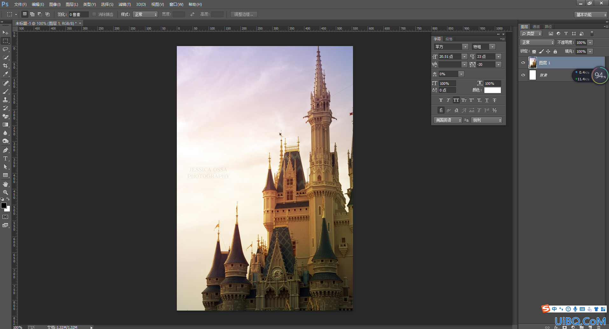This screenshot has width=609, height=329.
Task: Switch to the 路径 paths tab
Action: tap(548, 27)
